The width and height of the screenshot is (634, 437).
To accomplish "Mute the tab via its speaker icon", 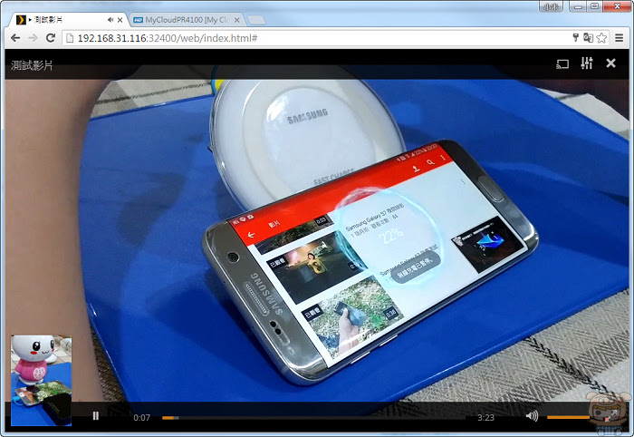I will coord(110,20).
